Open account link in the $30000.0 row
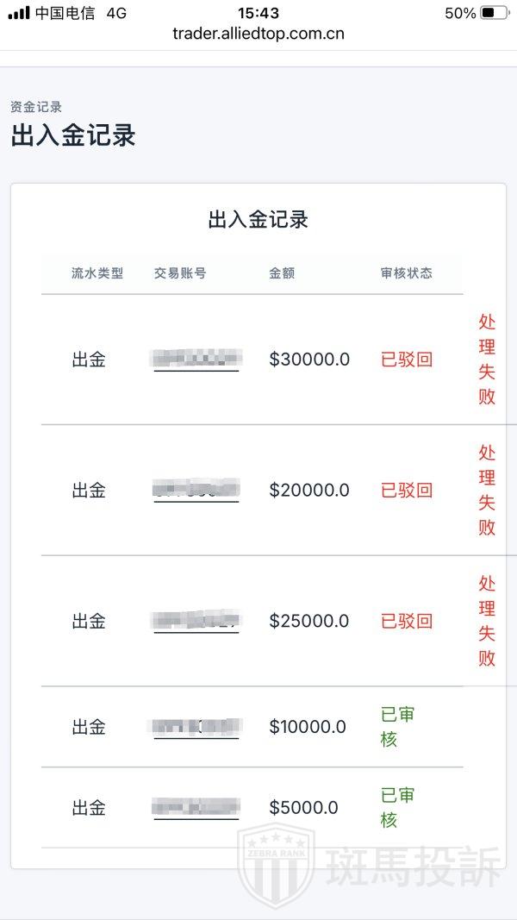This screenshot has height=920, width=517. pyautogui.click(x=196, y=359)
